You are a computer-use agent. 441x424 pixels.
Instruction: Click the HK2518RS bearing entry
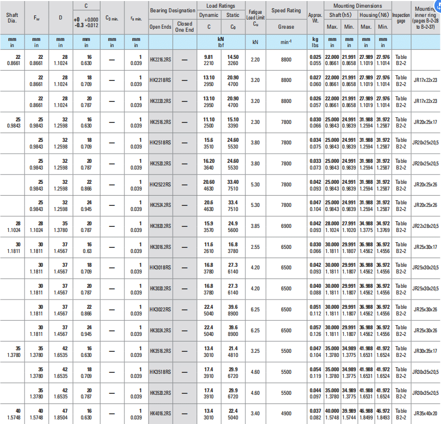point(160,143)
